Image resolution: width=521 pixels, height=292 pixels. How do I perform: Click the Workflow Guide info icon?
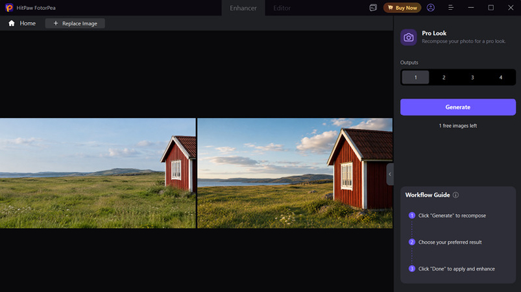(456, 195)
